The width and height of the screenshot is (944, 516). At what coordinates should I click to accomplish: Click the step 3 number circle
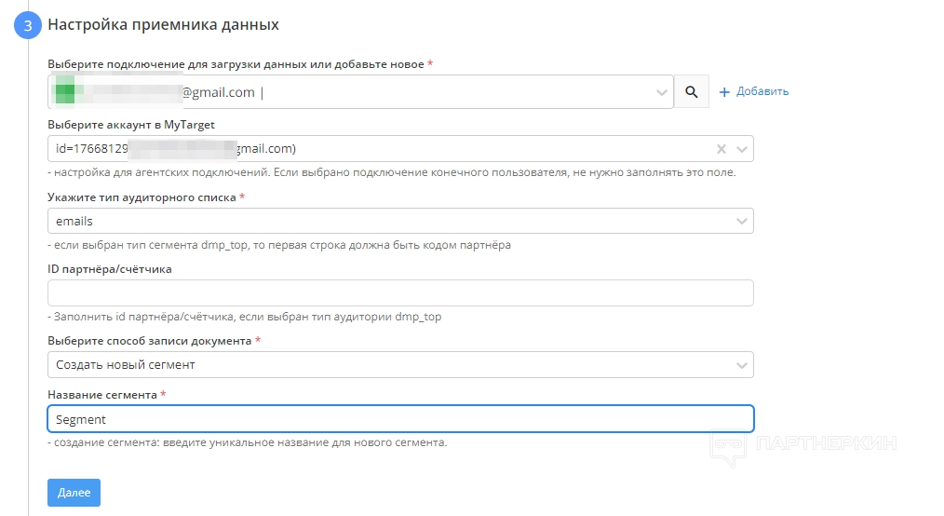tap(28, 25)
